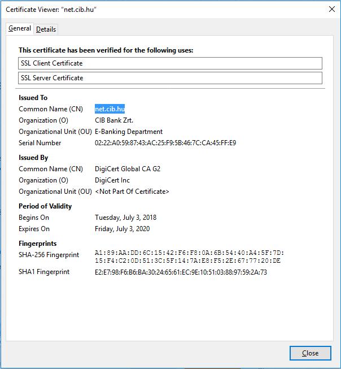Image resolution: width=341 pixels, height=369 pixels.
Task: Select the General tab
Action: click(20, 29)
